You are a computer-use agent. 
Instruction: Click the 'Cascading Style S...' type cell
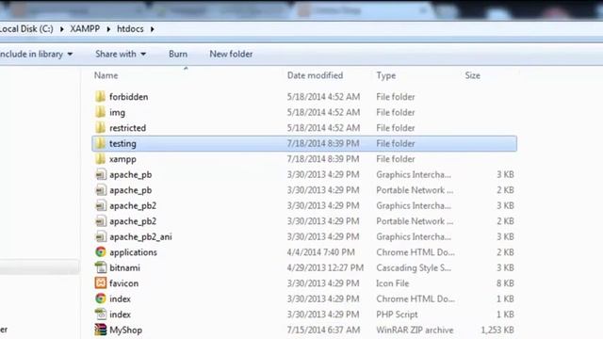[414, 267]
